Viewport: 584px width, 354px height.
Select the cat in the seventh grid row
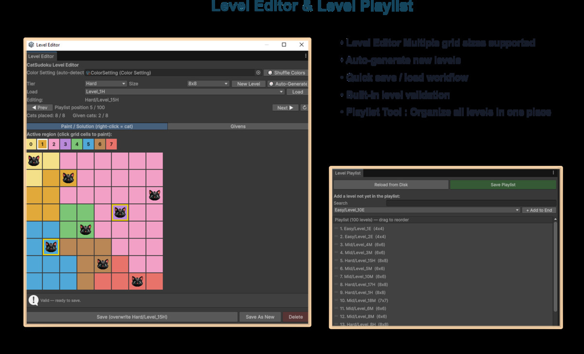[103, 264]
